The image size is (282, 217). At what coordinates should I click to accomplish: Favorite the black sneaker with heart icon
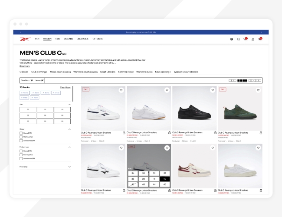click(x=213, y=90)
